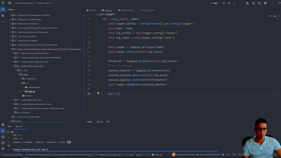Image resolution: width=281 pixels, height=158 pixels.
Task: Collapse the 04 Implementing Logging class folder
Action: tap(13, 66)
